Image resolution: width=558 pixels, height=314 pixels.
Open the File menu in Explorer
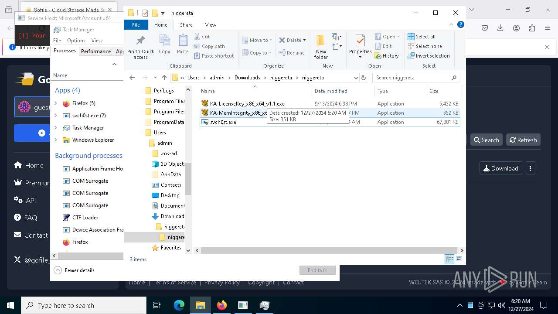pos(136,25)
